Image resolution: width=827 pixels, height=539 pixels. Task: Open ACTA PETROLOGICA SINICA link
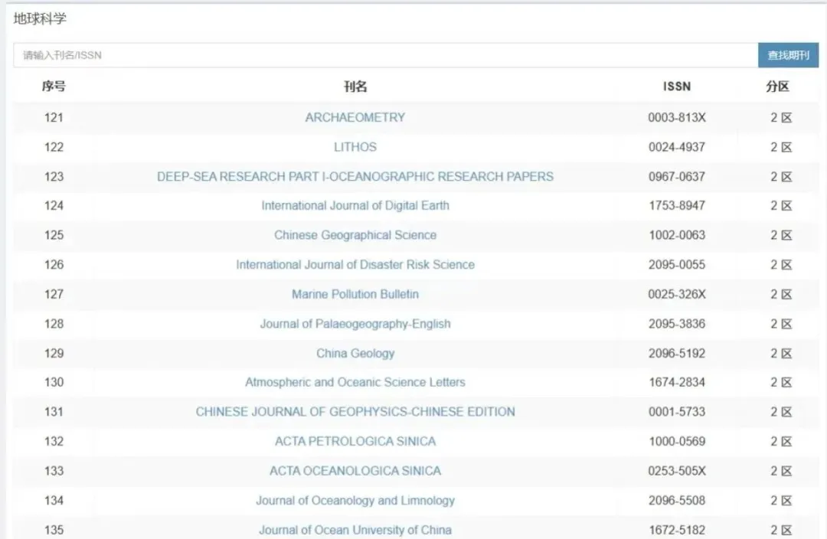click(355, 442)
